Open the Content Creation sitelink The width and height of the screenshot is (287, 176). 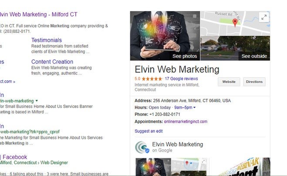(x=52, y=62)
